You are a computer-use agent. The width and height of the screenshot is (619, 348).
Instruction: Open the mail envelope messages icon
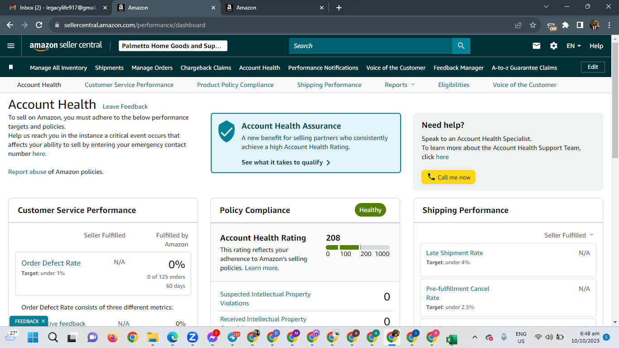[x=537, y=46]
